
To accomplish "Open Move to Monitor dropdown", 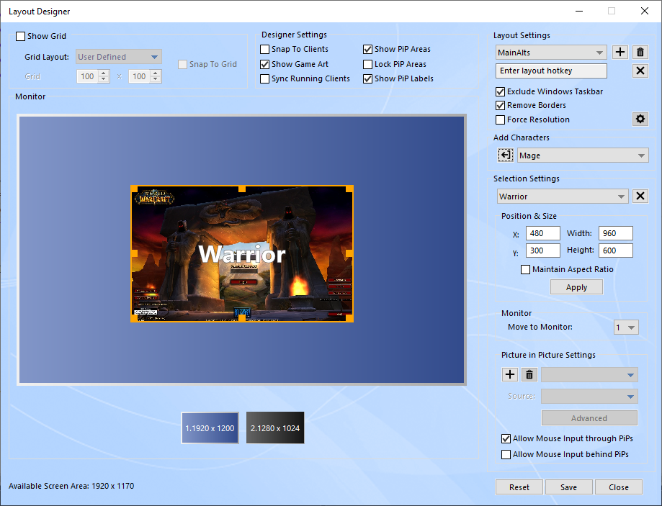I will (626, 327).
